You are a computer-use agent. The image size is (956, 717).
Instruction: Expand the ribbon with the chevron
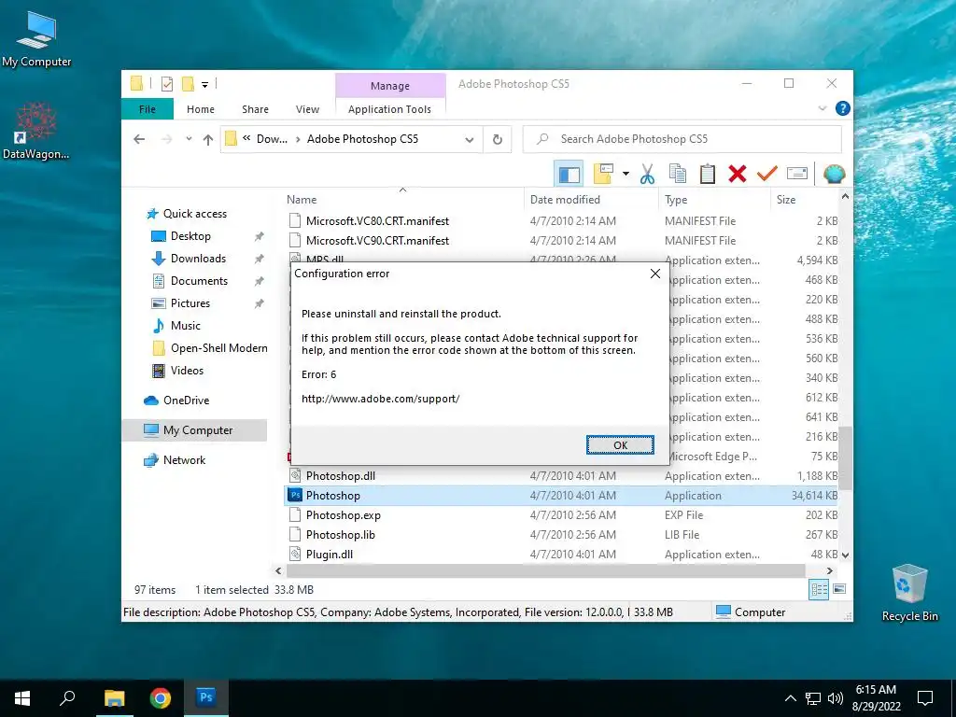[x=822, y=108]
